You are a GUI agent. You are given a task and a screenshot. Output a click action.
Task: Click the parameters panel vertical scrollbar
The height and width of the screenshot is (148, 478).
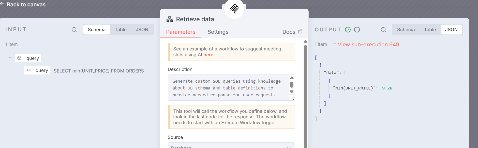tap(305, 96)
